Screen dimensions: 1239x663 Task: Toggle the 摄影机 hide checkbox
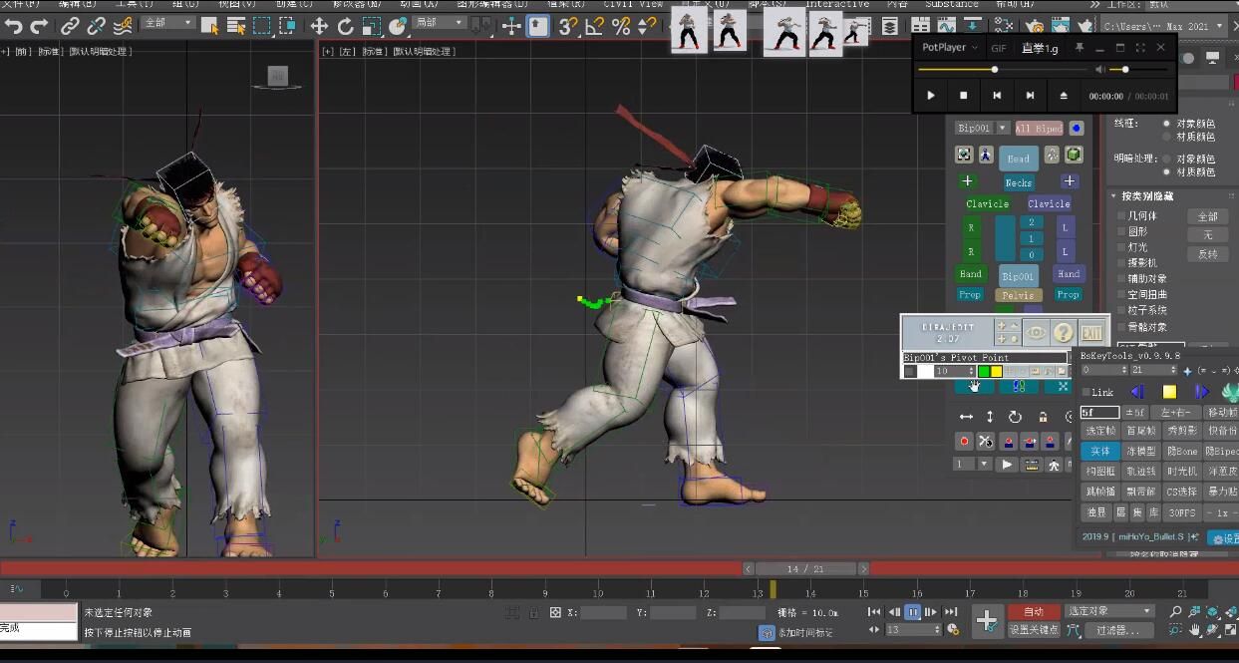tap(1121, 263)
